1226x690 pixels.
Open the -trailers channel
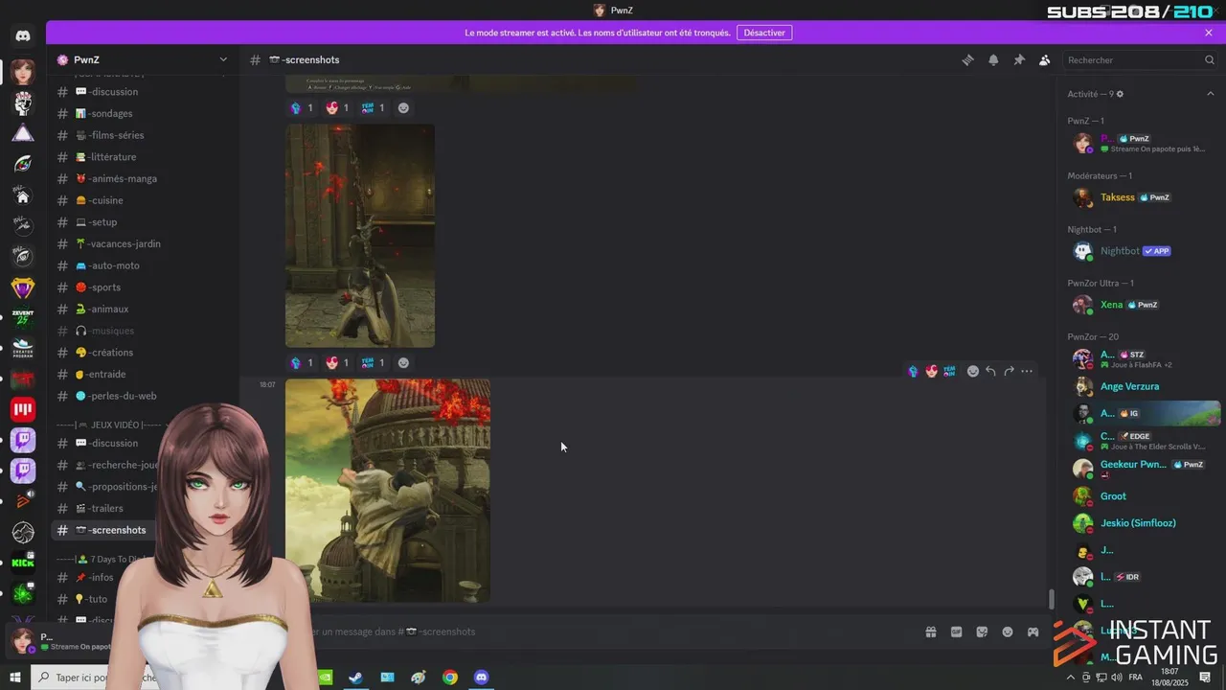(x=105, y=508)
